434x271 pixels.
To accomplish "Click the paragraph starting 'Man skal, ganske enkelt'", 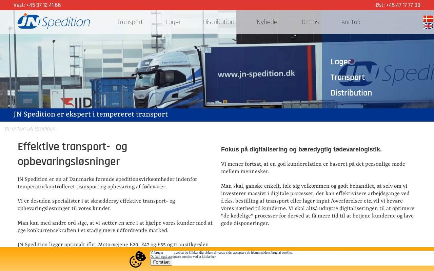I will coord(318,205).
